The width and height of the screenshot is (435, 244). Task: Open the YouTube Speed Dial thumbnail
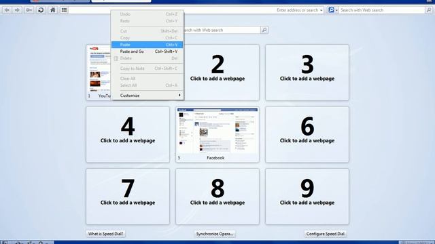click(99, 73)
